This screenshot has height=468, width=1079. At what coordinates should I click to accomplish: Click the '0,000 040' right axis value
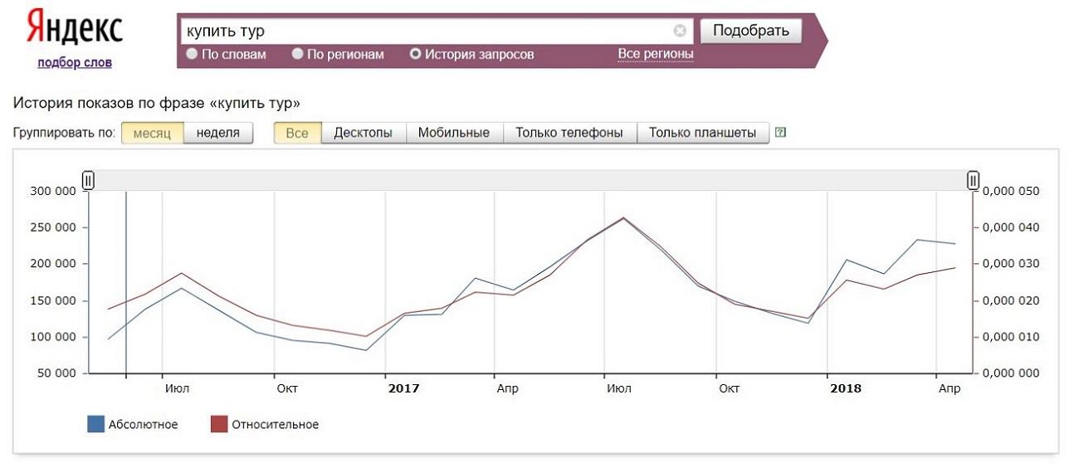pyautogui.click(x=1011, y=227)
